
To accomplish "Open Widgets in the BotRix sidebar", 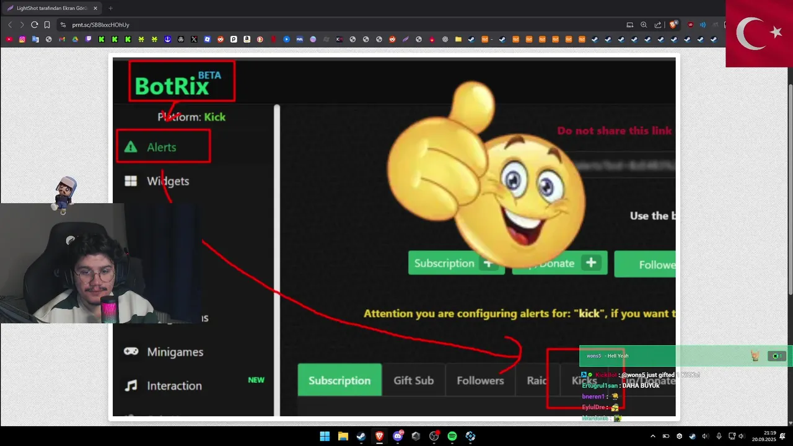I will [x=157, y=181].
